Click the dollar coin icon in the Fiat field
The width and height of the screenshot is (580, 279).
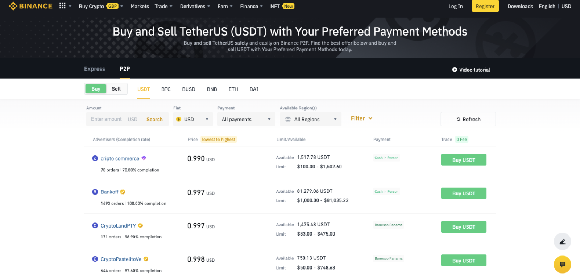[178, 119]
